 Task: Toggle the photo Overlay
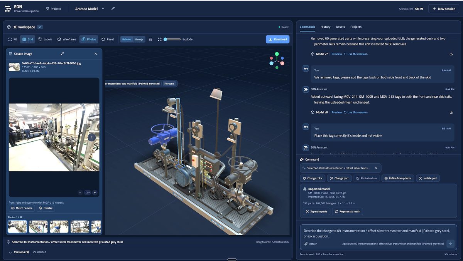point(46,208)
